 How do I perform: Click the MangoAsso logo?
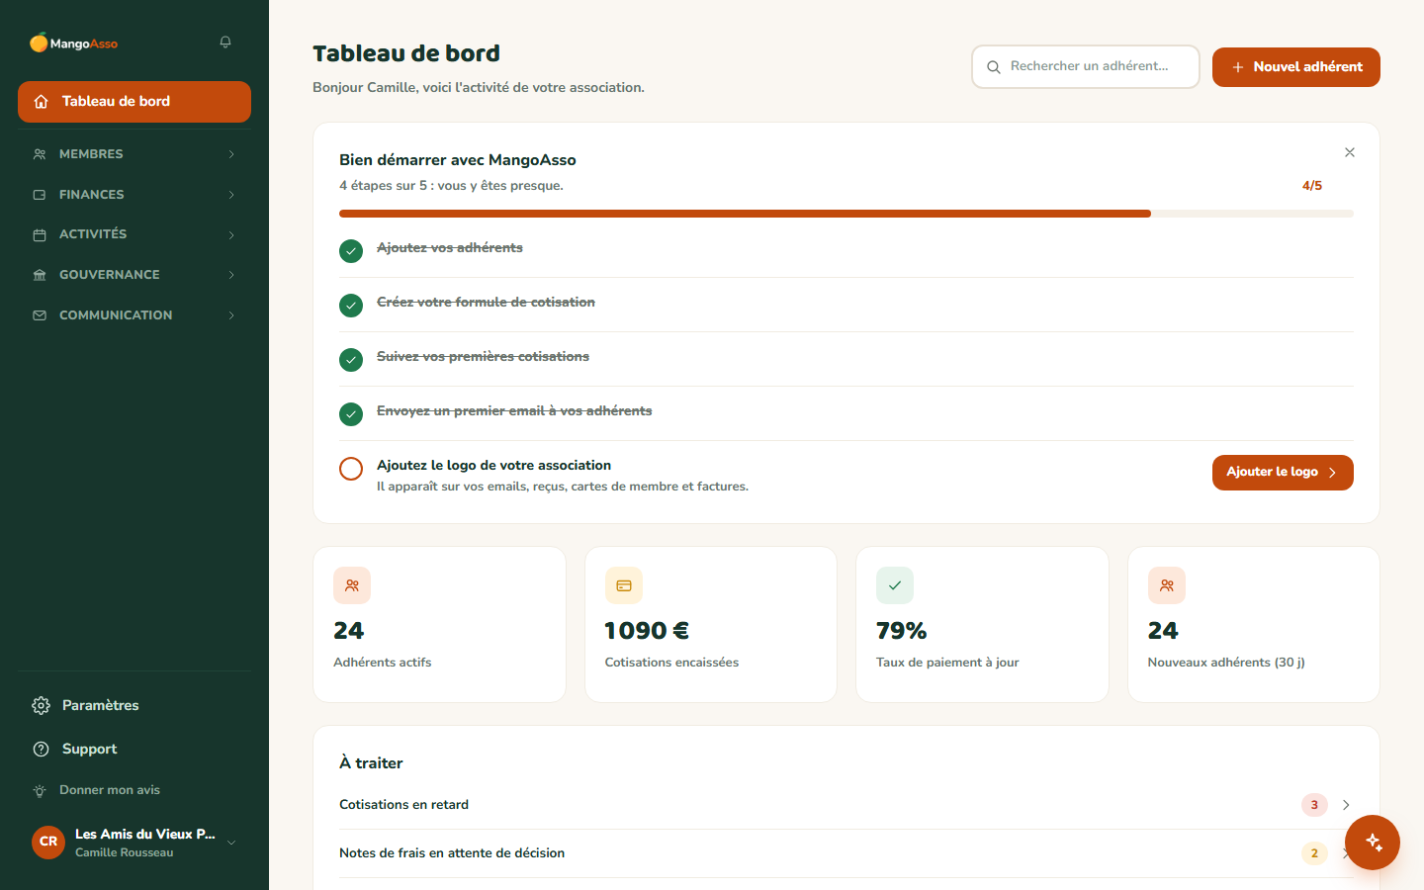[74, 43]
